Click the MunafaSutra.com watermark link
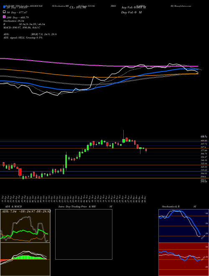The image size is (209, 276). click(184, 6)
